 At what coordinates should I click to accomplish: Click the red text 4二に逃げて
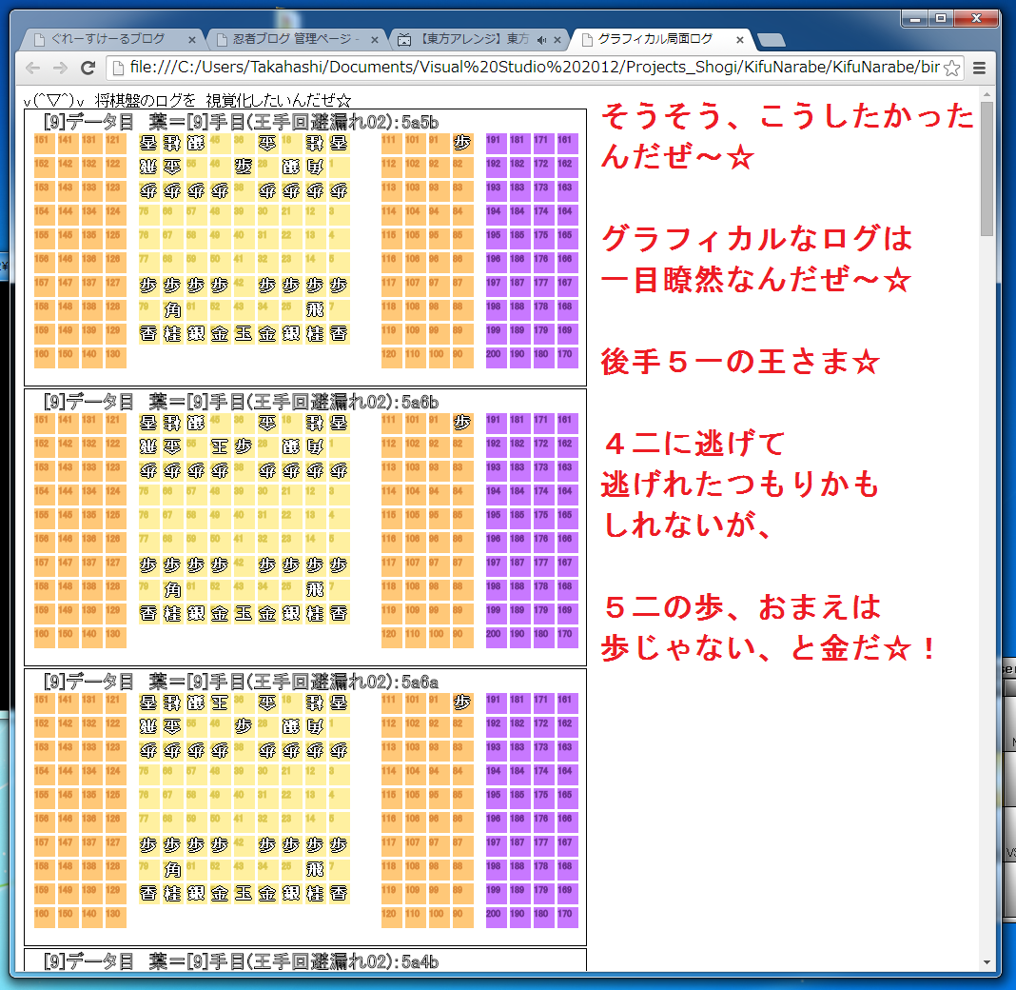(x=694, y=444)
